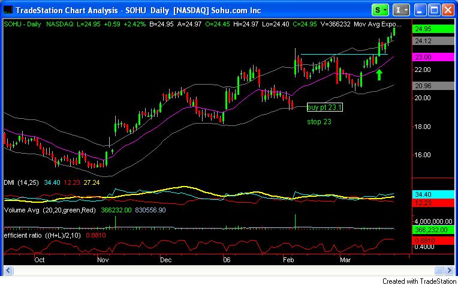Image resolution: width=458 pixels, height=285 pixels.
Task: Click the 'Oct' date label on time axis
Action: 39,260
